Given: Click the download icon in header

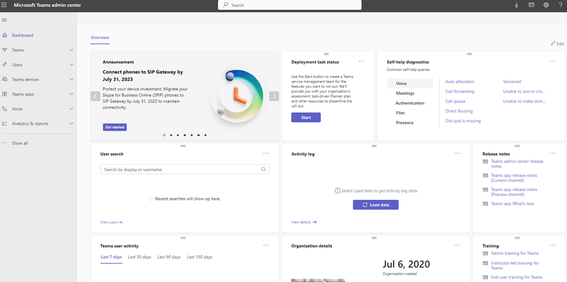Looking at the screenshot, I should (x=517, y=5).
